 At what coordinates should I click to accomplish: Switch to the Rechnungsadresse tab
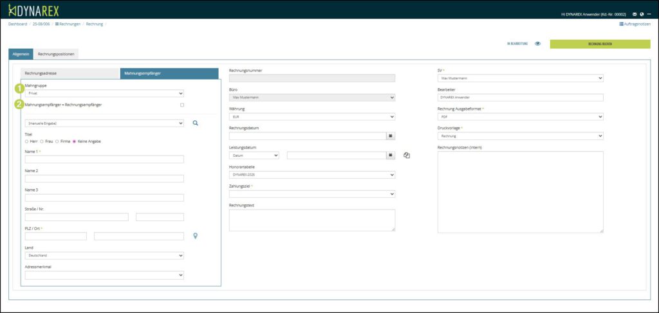[x=70, y=74]
